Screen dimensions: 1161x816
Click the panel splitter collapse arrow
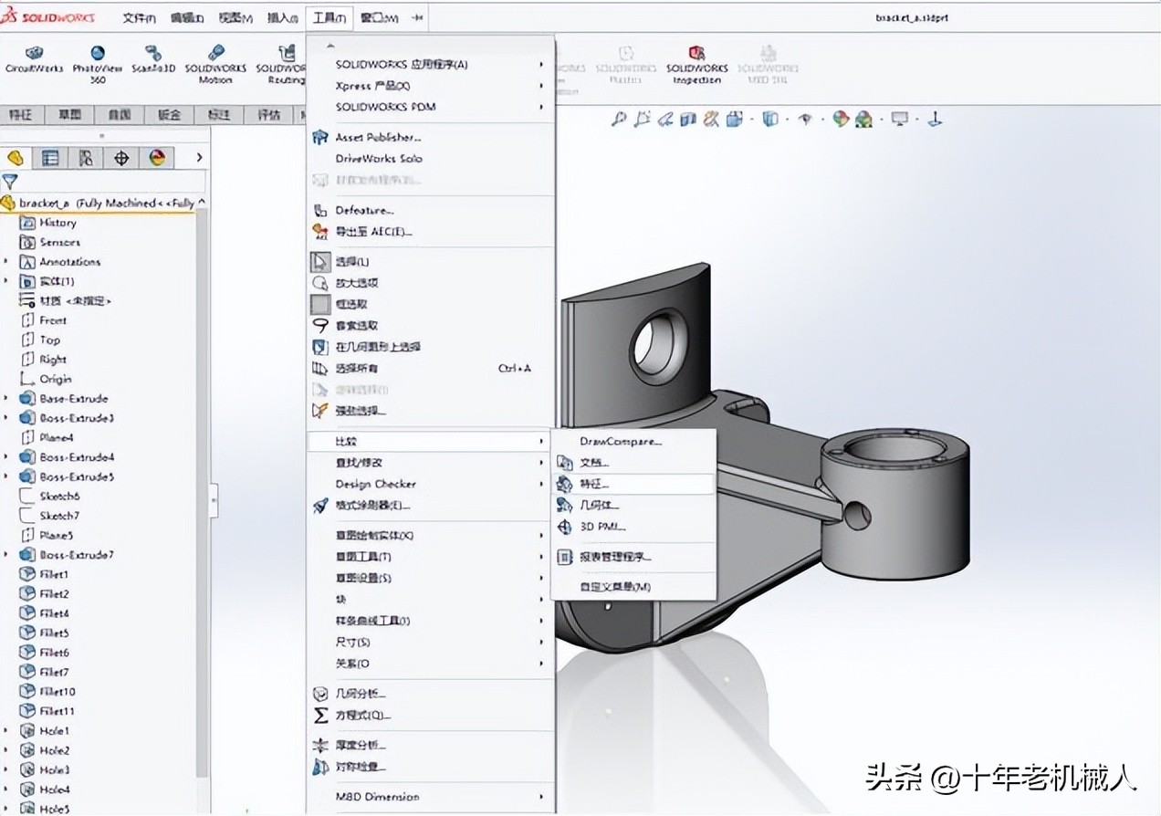tap(215, 499)
